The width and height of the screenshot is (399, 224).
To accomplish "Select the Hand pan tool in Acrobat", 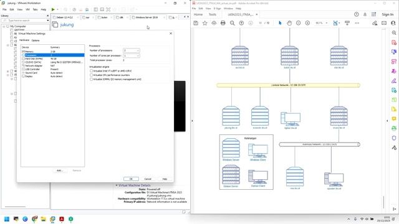I will (289, 23).
